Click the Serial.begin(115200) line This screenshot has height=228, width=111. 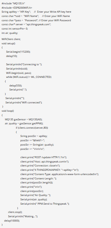(18, 52)
